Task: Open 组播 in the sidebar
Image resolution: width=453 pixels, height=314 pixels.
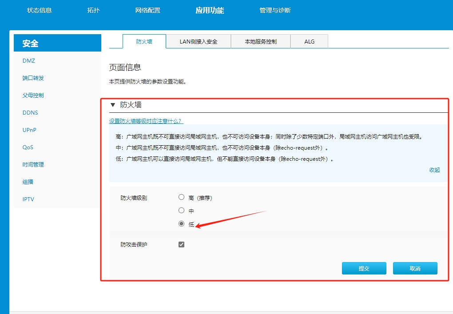Action: [28, 182]
